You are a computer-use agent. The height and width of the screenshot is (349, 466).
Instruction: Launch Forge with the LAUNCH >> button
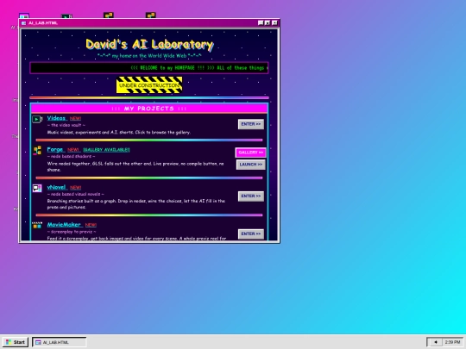pos(251,165)
